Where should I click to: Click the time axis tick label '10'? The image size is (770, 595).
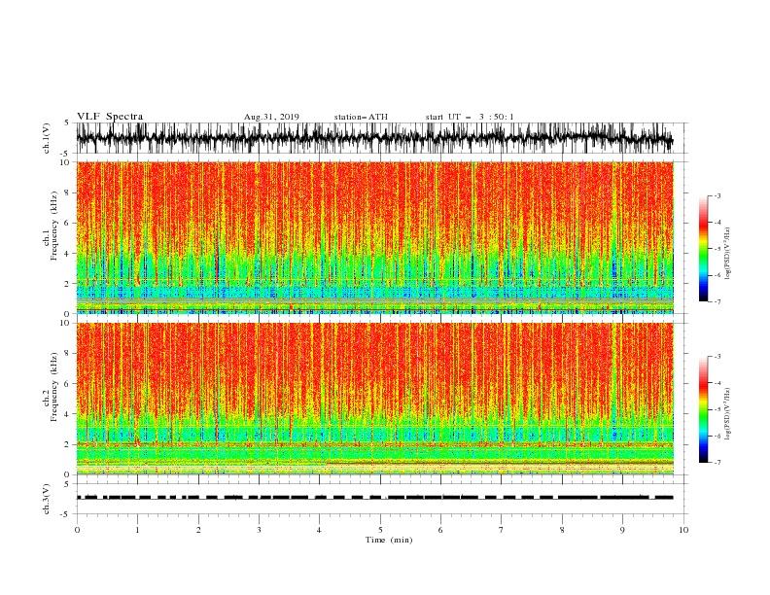coord(683,530)
